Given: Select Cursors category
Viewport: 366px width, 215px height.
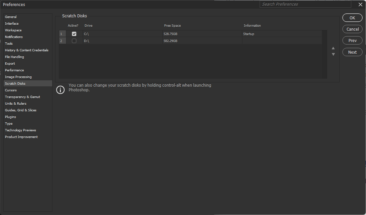Looking at the screenshot, I should click(11, 90).
